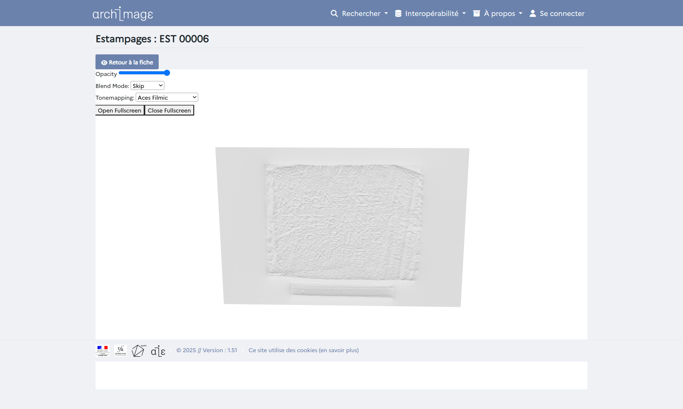Click the Close Fullscreen button
The width and height of the screenshot is (683, 409).
[x=169, y=110]
